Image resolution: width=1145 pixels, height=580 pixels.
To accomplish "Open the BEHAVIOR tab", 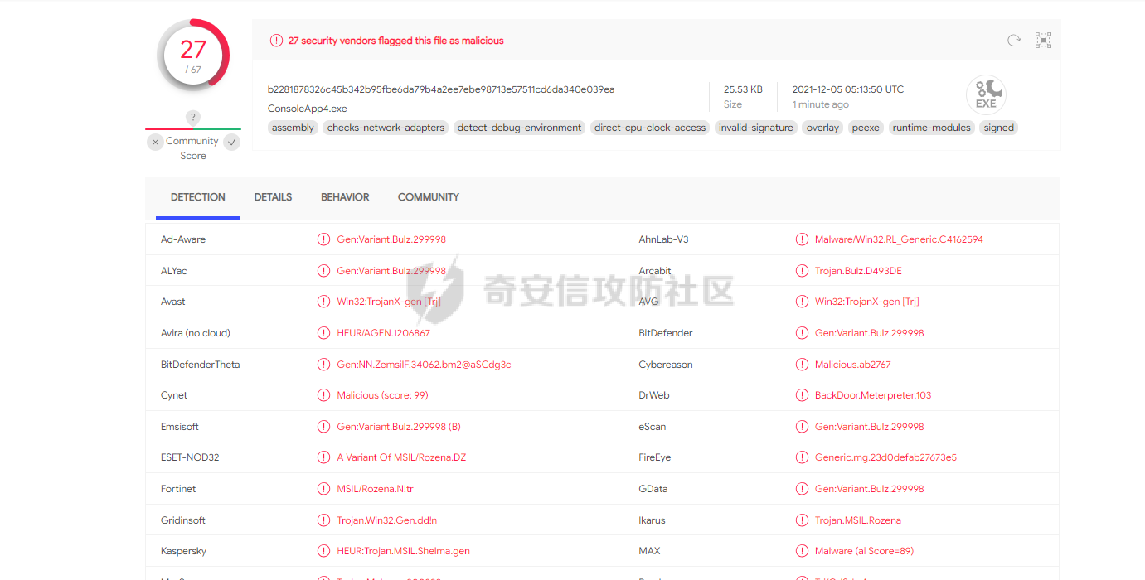I will coord(345,197).
